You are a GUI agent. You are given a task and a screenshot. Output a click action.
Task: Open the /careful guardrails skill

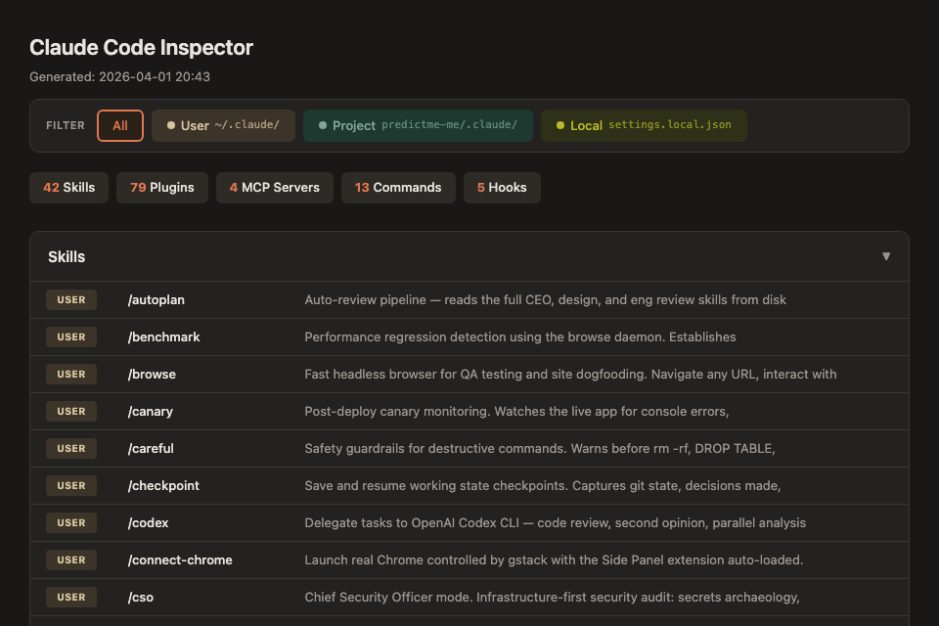coord(152,448)
